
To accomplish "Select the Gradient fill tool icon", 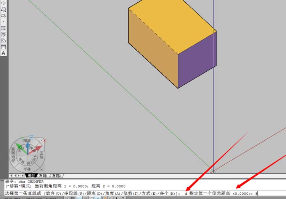I will pos(3,34).
